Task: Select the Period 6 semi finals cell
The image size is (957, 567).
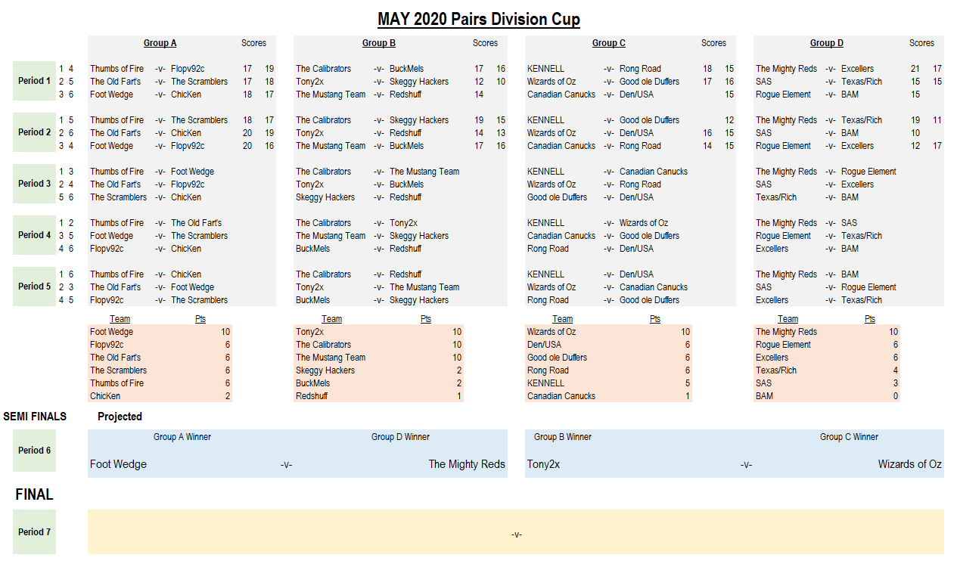Action: click(34, 451)
